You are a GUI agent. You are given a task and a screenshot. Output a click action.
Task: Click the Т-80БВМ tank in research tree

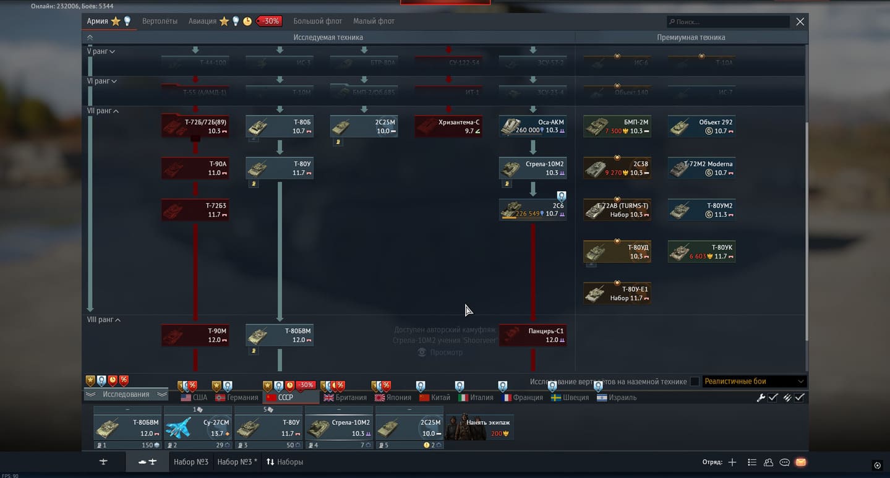point(280,335)
